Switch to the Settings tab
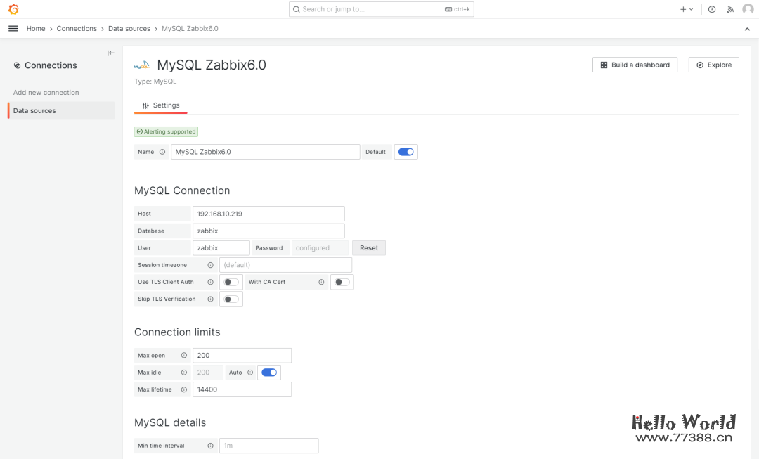Viewport: 759px width, 459px height. click(166, 103)
